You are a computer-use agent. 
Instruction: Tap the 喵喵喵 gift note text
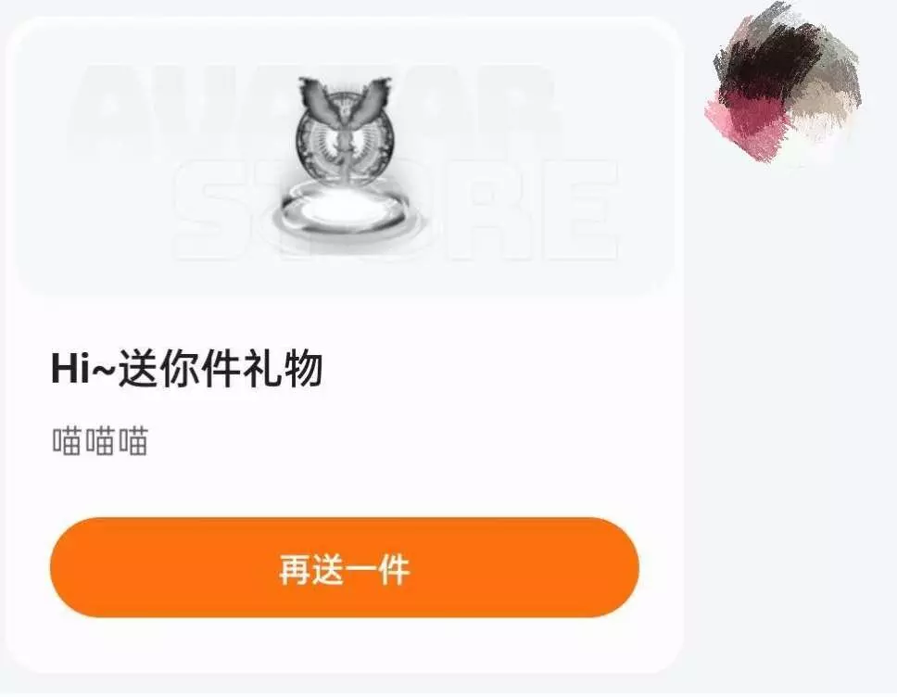click(100, 441)
